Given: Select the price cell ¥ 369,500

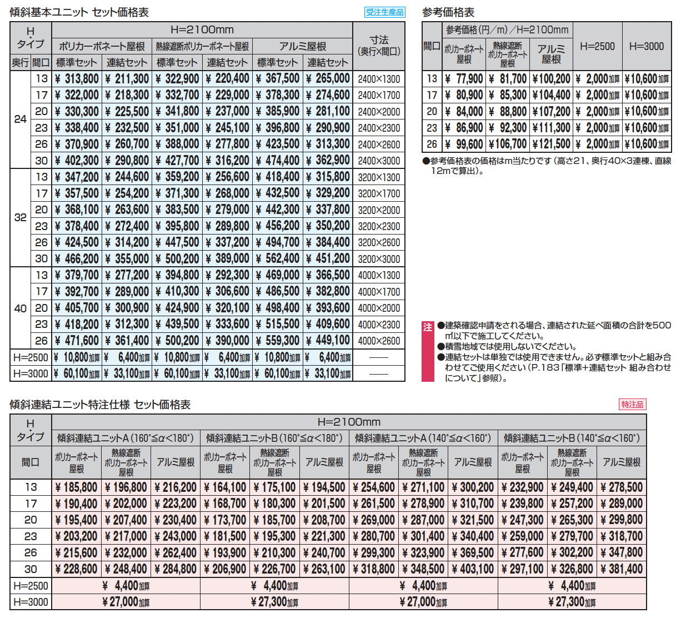Looking at the screenshot, I should (473, 553).
